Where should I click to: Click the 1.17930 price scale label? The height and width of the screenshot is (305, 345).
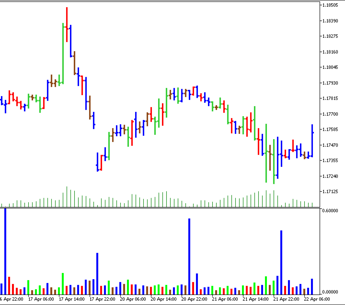click(330, 83)
